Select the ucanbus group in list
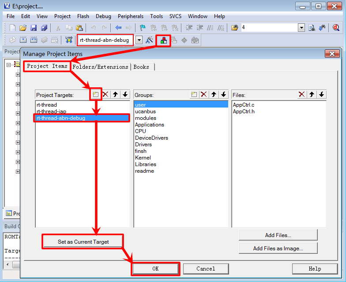Viewport: 346px width, 282px height. pos(145,111)
